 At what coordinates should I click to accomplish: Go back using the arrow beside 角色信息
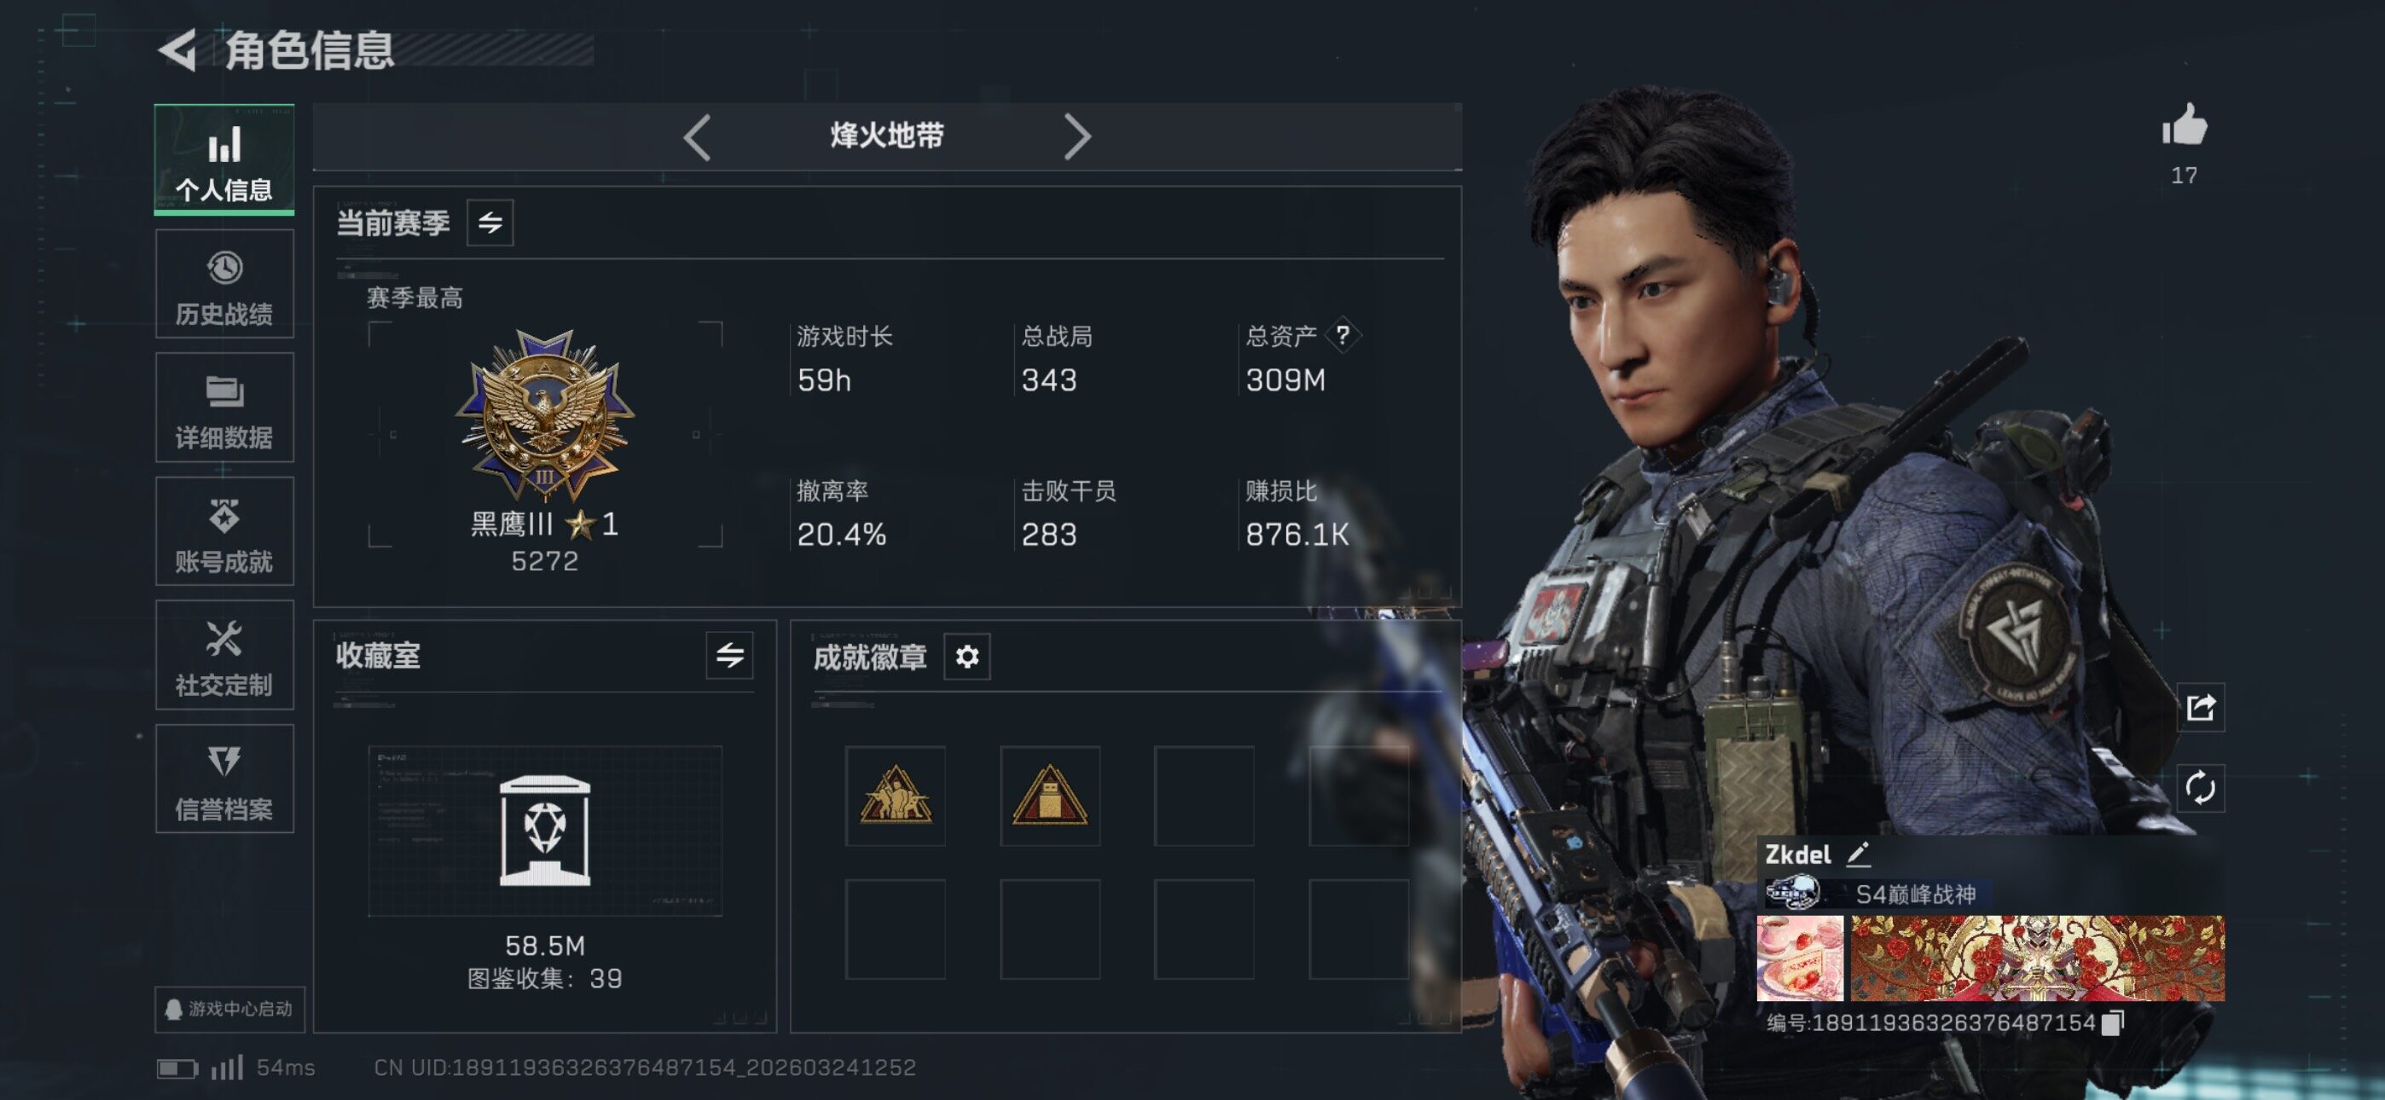click(177, 50)
